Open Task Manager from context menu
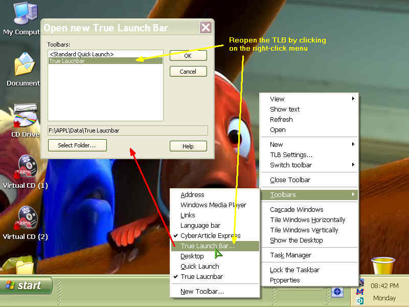The height and width of the screenshot is (307, 409). [x=290, y=255]
